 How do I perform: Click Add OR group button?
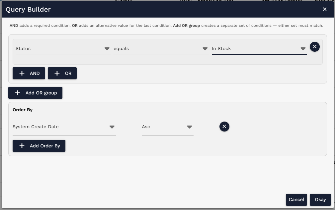click(x=35, y=93)
